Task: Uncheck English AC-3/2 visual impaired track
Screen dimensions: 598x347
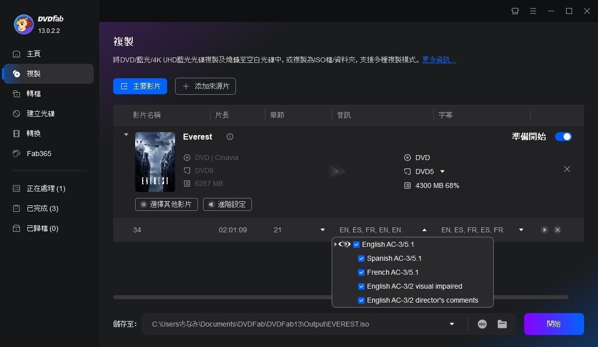Action: (361, 286)
